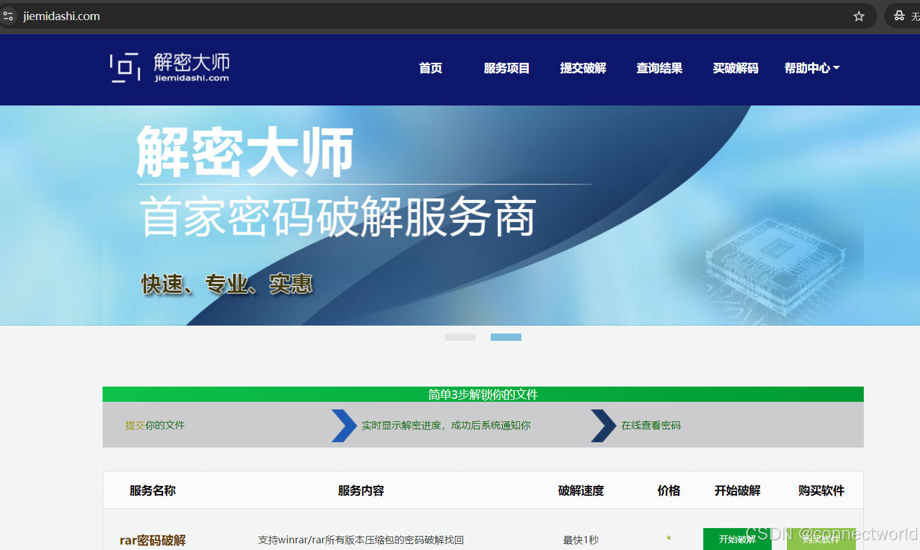Open 买破解码 navigation item
The image size is (920, 550).
[736, 68]
